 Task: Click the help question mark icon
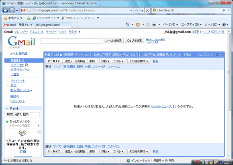point(224,24)
